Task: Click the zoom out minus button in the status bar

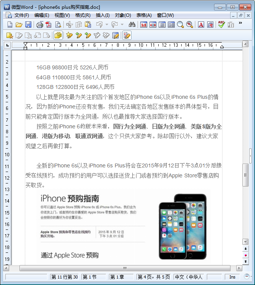Action: (247, 277)
